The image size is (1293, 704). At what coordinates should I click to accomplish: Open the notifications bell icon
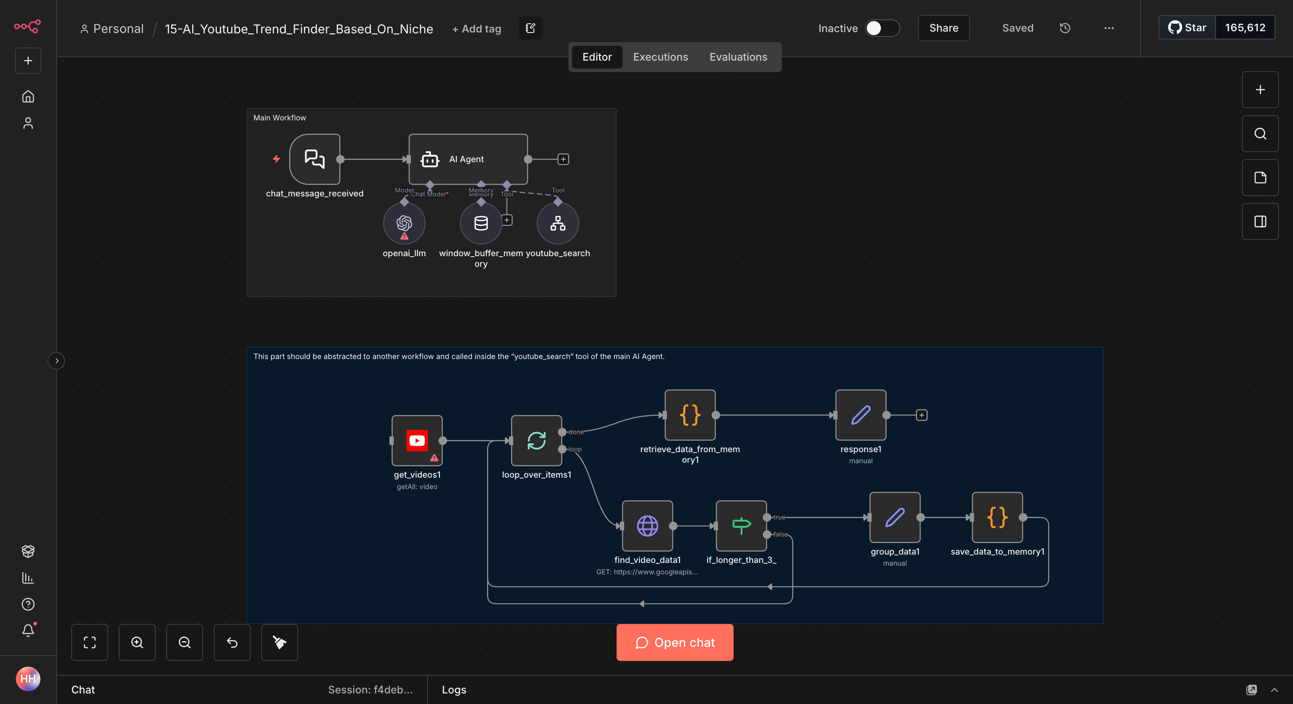pos(28,630)
